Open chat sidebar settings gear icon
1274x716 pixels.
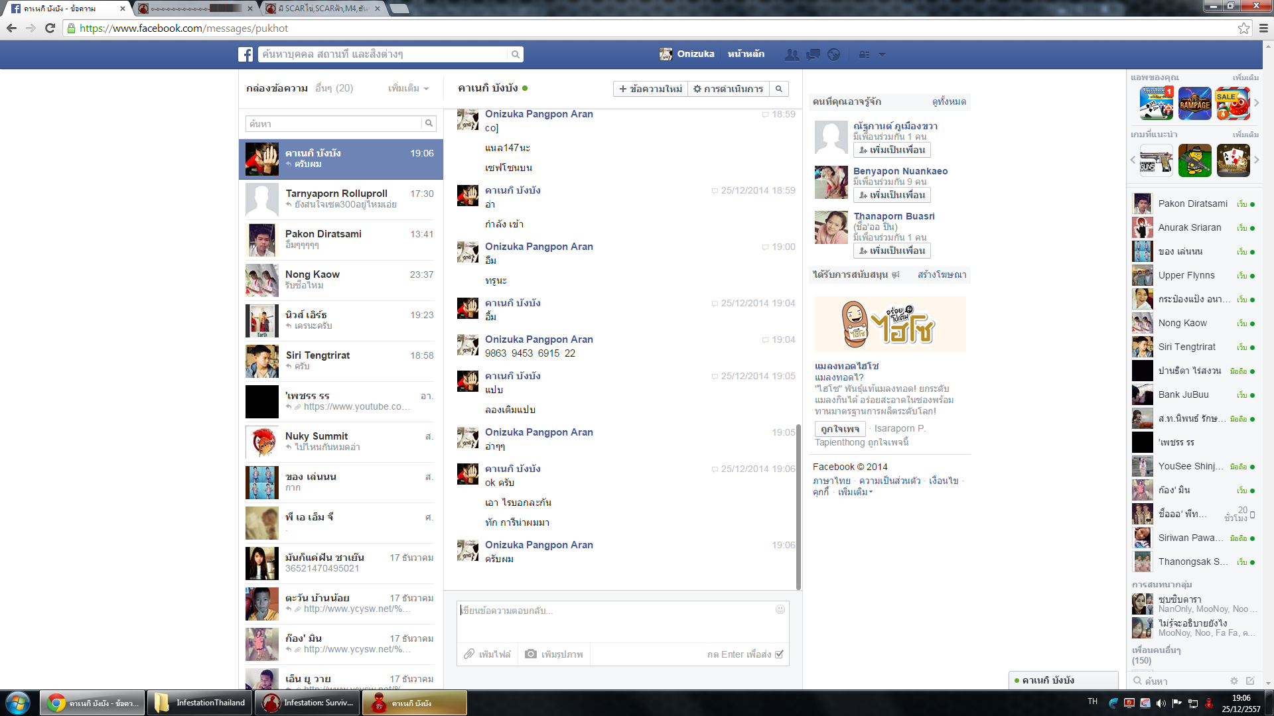tap(1234, 681)
